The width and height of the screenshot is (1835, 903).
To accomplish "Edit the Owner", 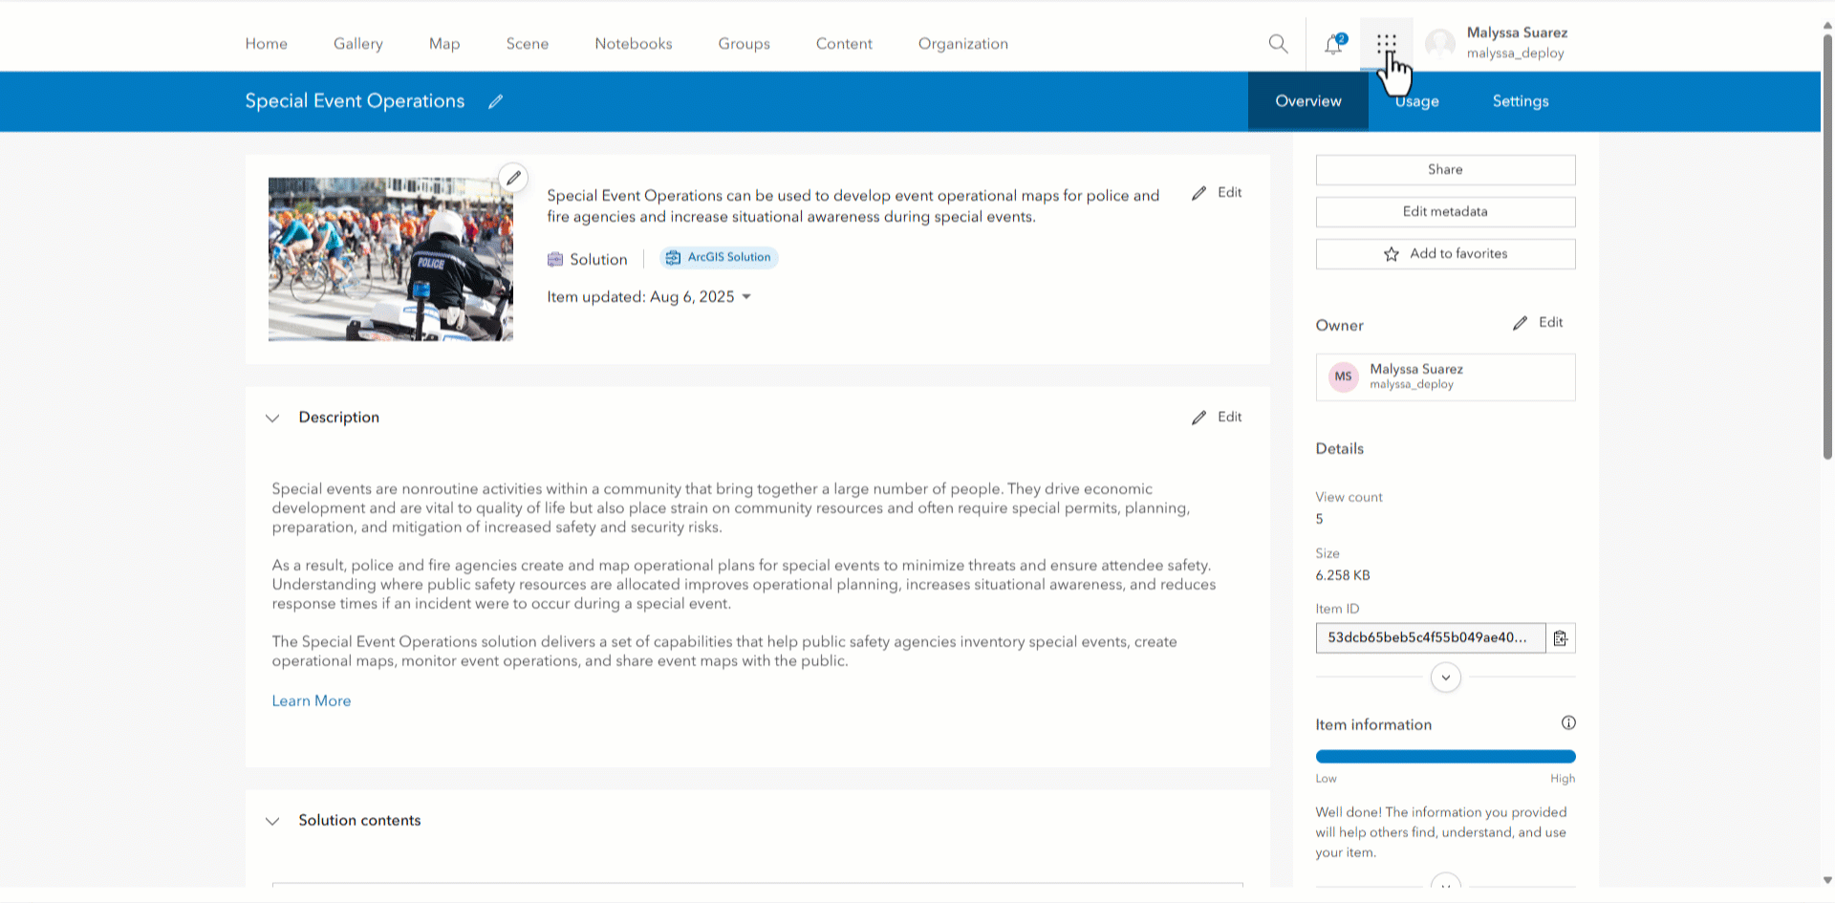I will coord(1538,323).
